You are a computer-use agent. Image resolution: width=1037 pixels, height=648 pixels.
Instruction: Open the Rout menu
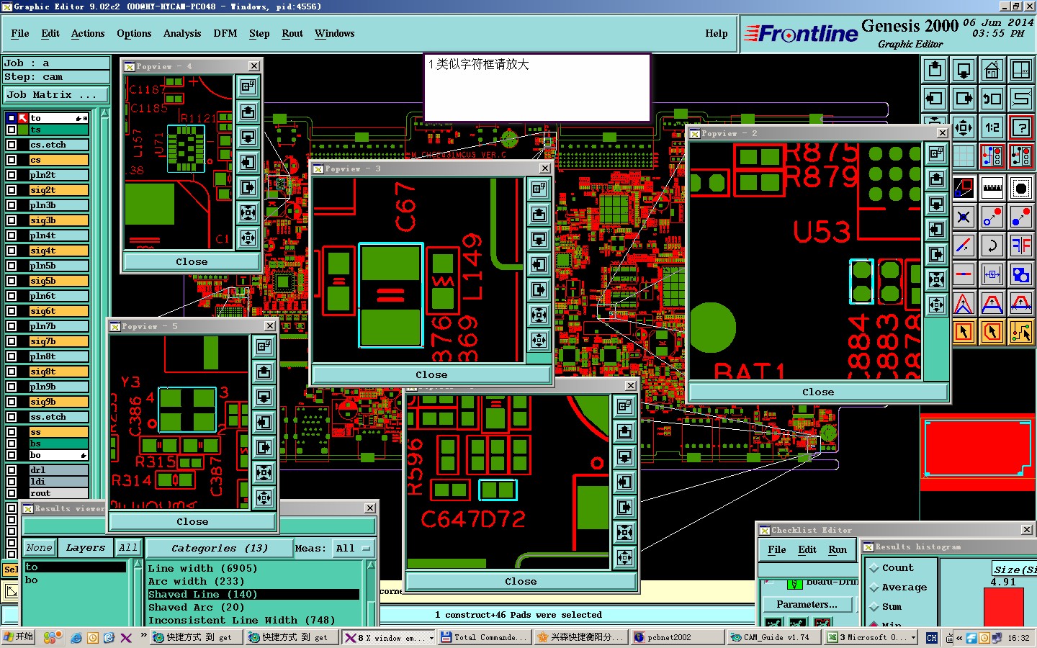point(292,34)
